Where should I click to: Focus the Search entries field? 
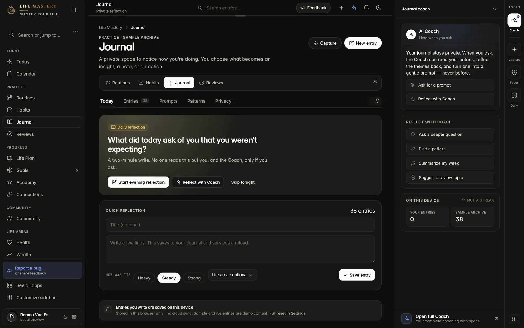tap(240, 8)
